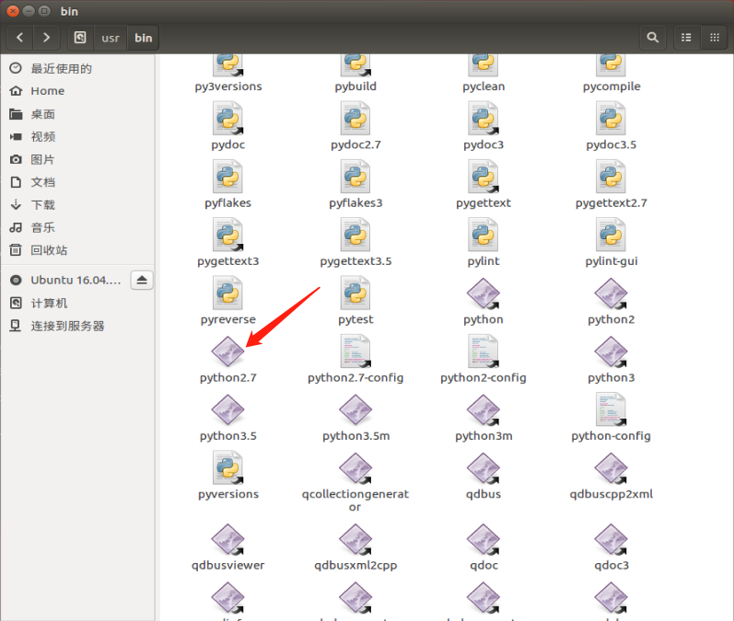The width and height of the screenshot is (734, 621).
Task: Switch to list view
Action: coord(686,38)
